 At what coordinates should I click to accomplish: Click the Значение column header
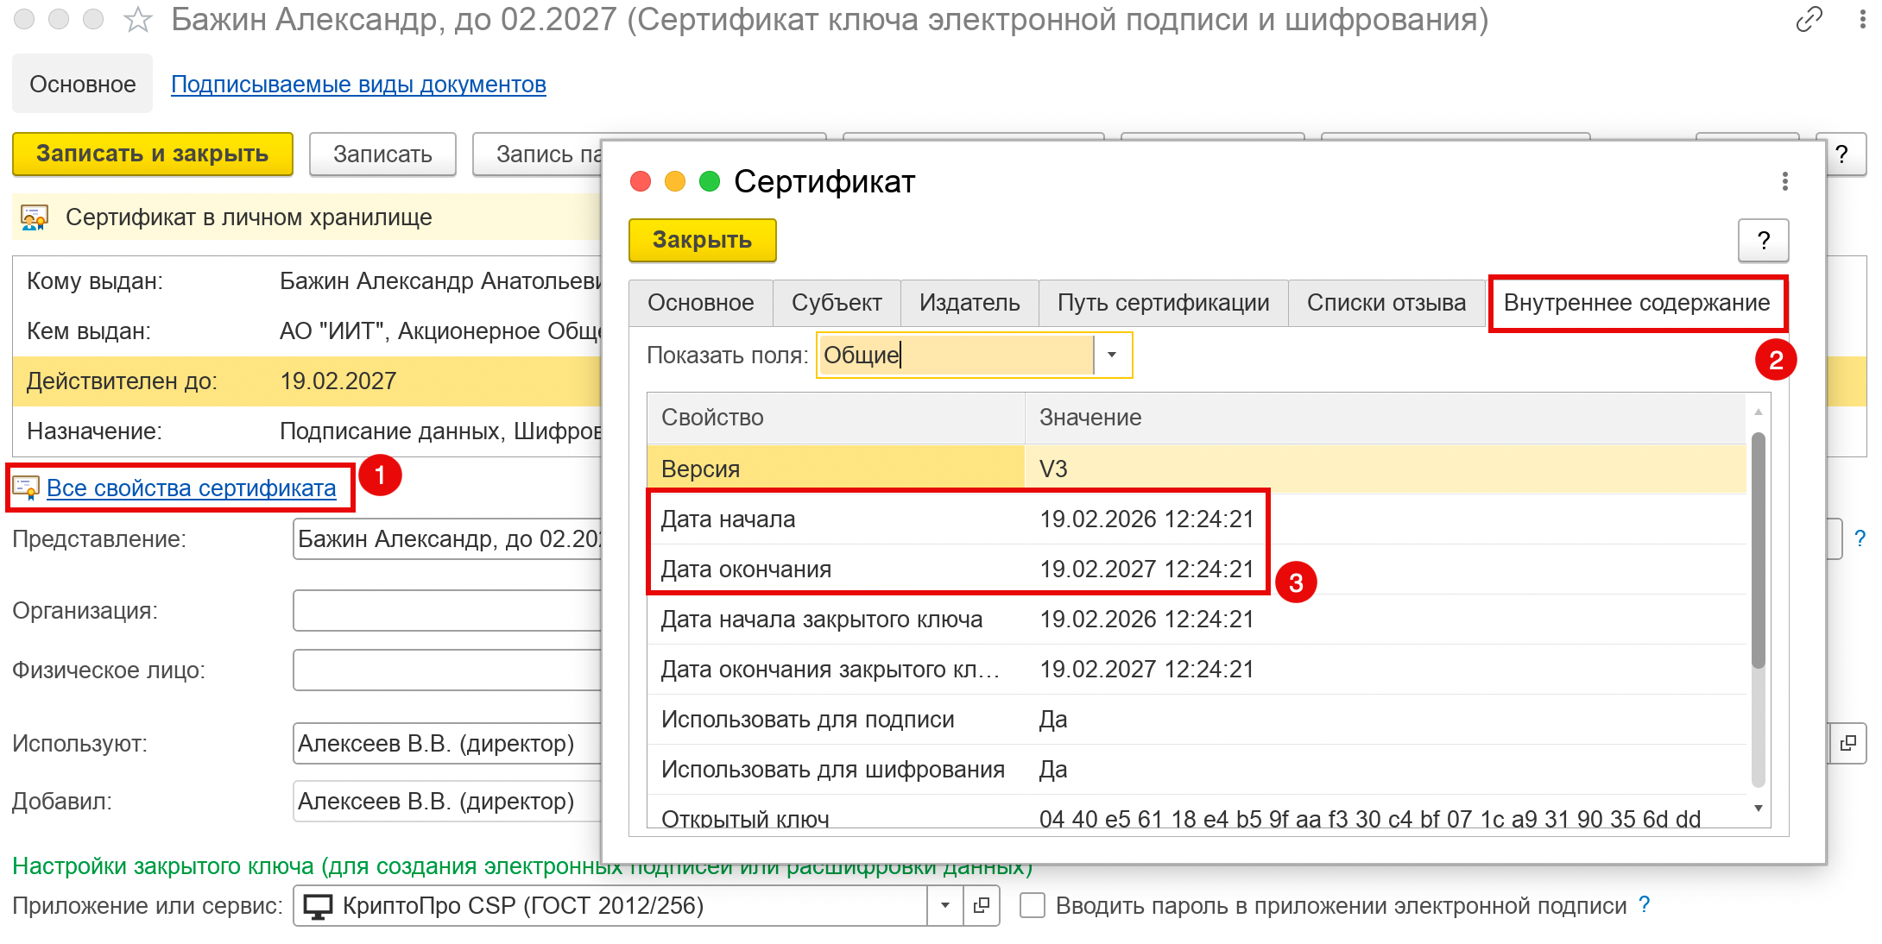point(1386,418)
